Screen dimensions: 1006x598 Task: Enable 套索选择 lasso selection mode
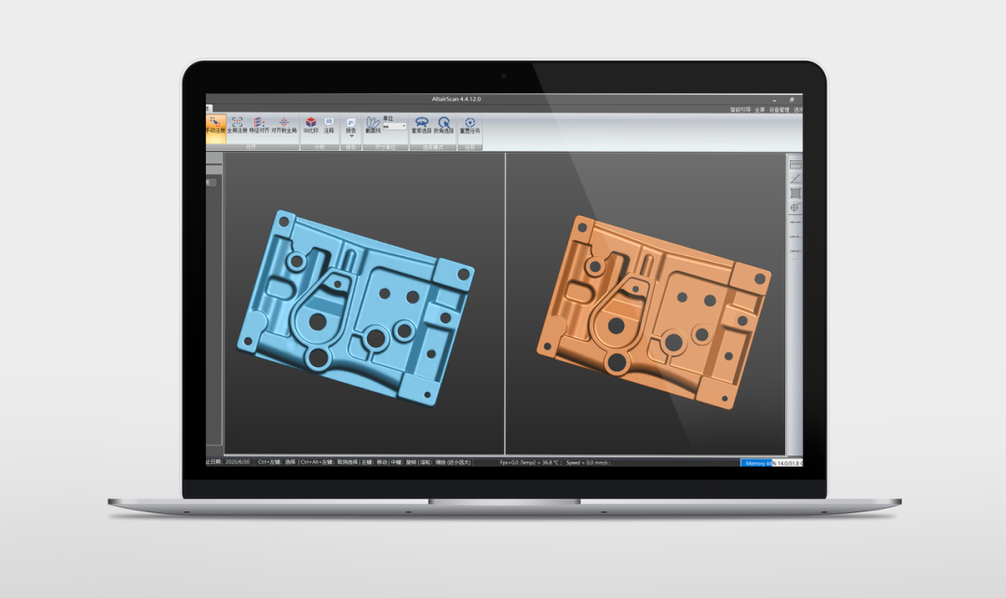coord(421,124)
